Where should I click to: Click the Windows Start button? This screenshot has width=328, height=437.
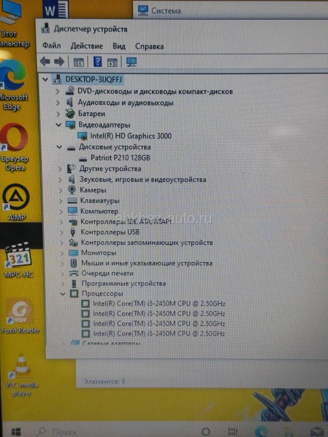click(x=16, y=431)
